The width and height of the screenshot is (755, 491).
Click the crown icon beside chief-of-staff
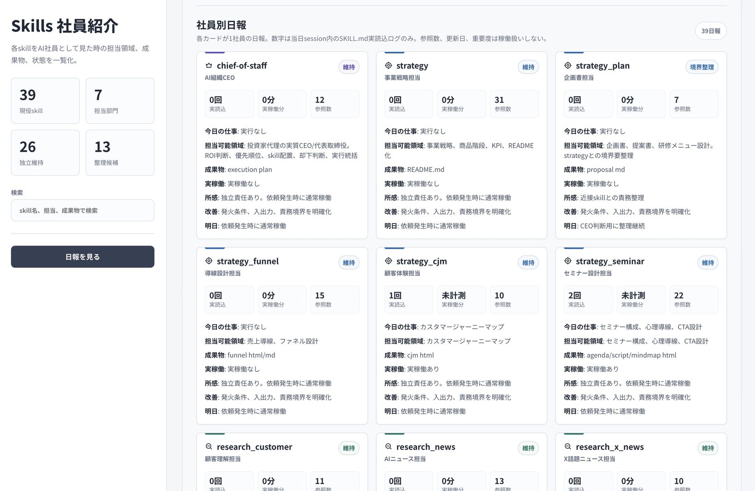click(209, 65)
